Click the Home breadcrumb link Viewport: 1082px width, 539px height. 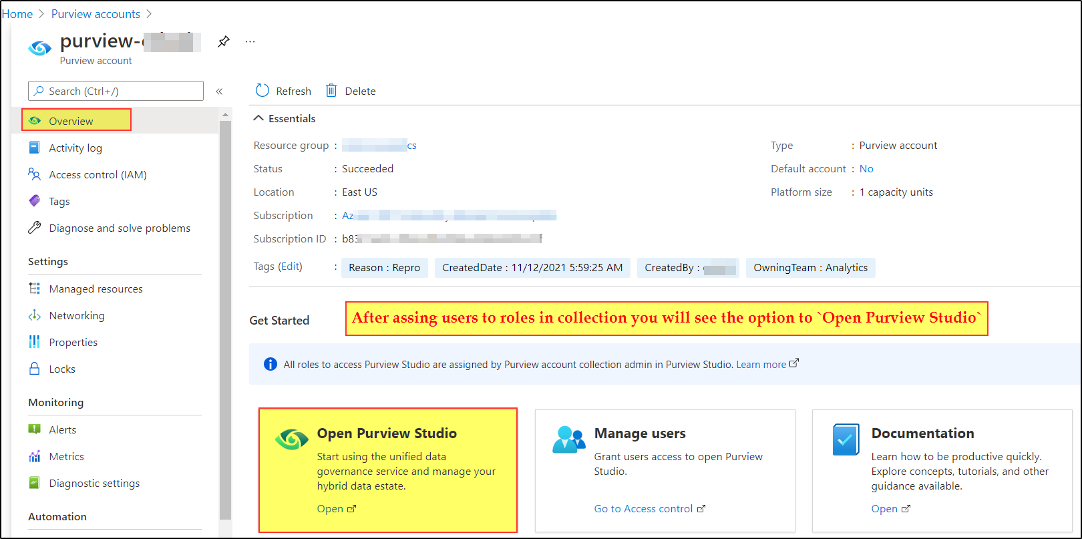[17, 14]
